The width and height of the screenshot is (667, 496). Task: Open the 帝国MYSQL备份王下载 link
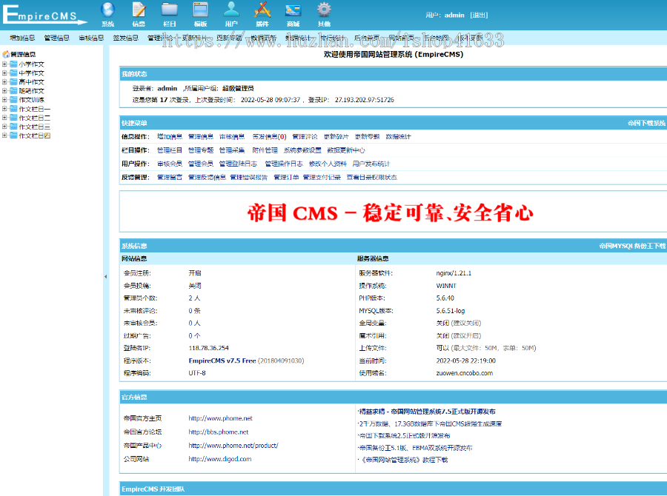click(633, 246)
